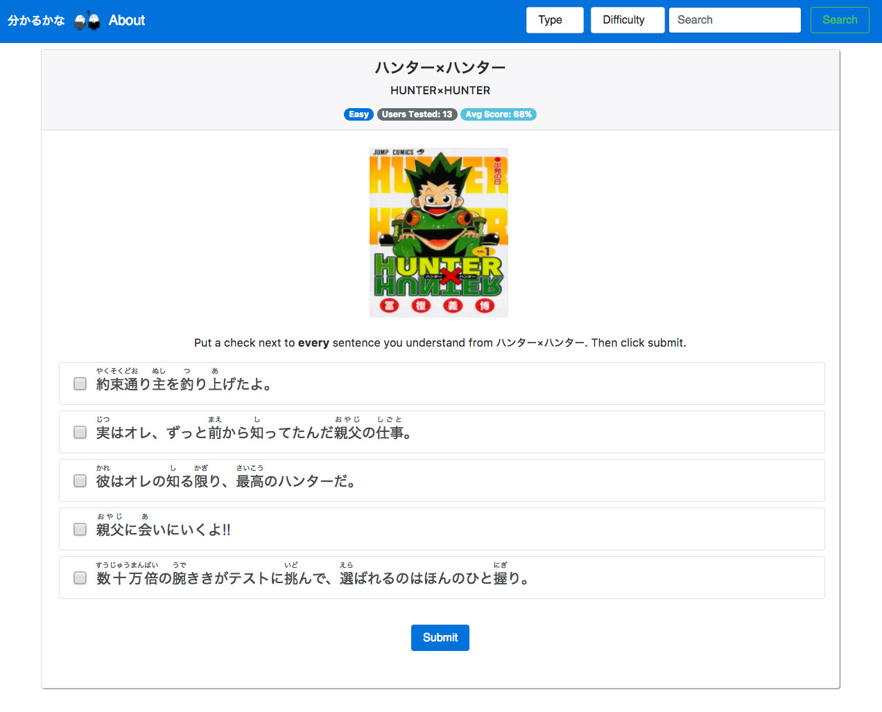Click the blue Submit button
Image resolution: width=882 pixels, height=712 pixels.
(440, 638)
